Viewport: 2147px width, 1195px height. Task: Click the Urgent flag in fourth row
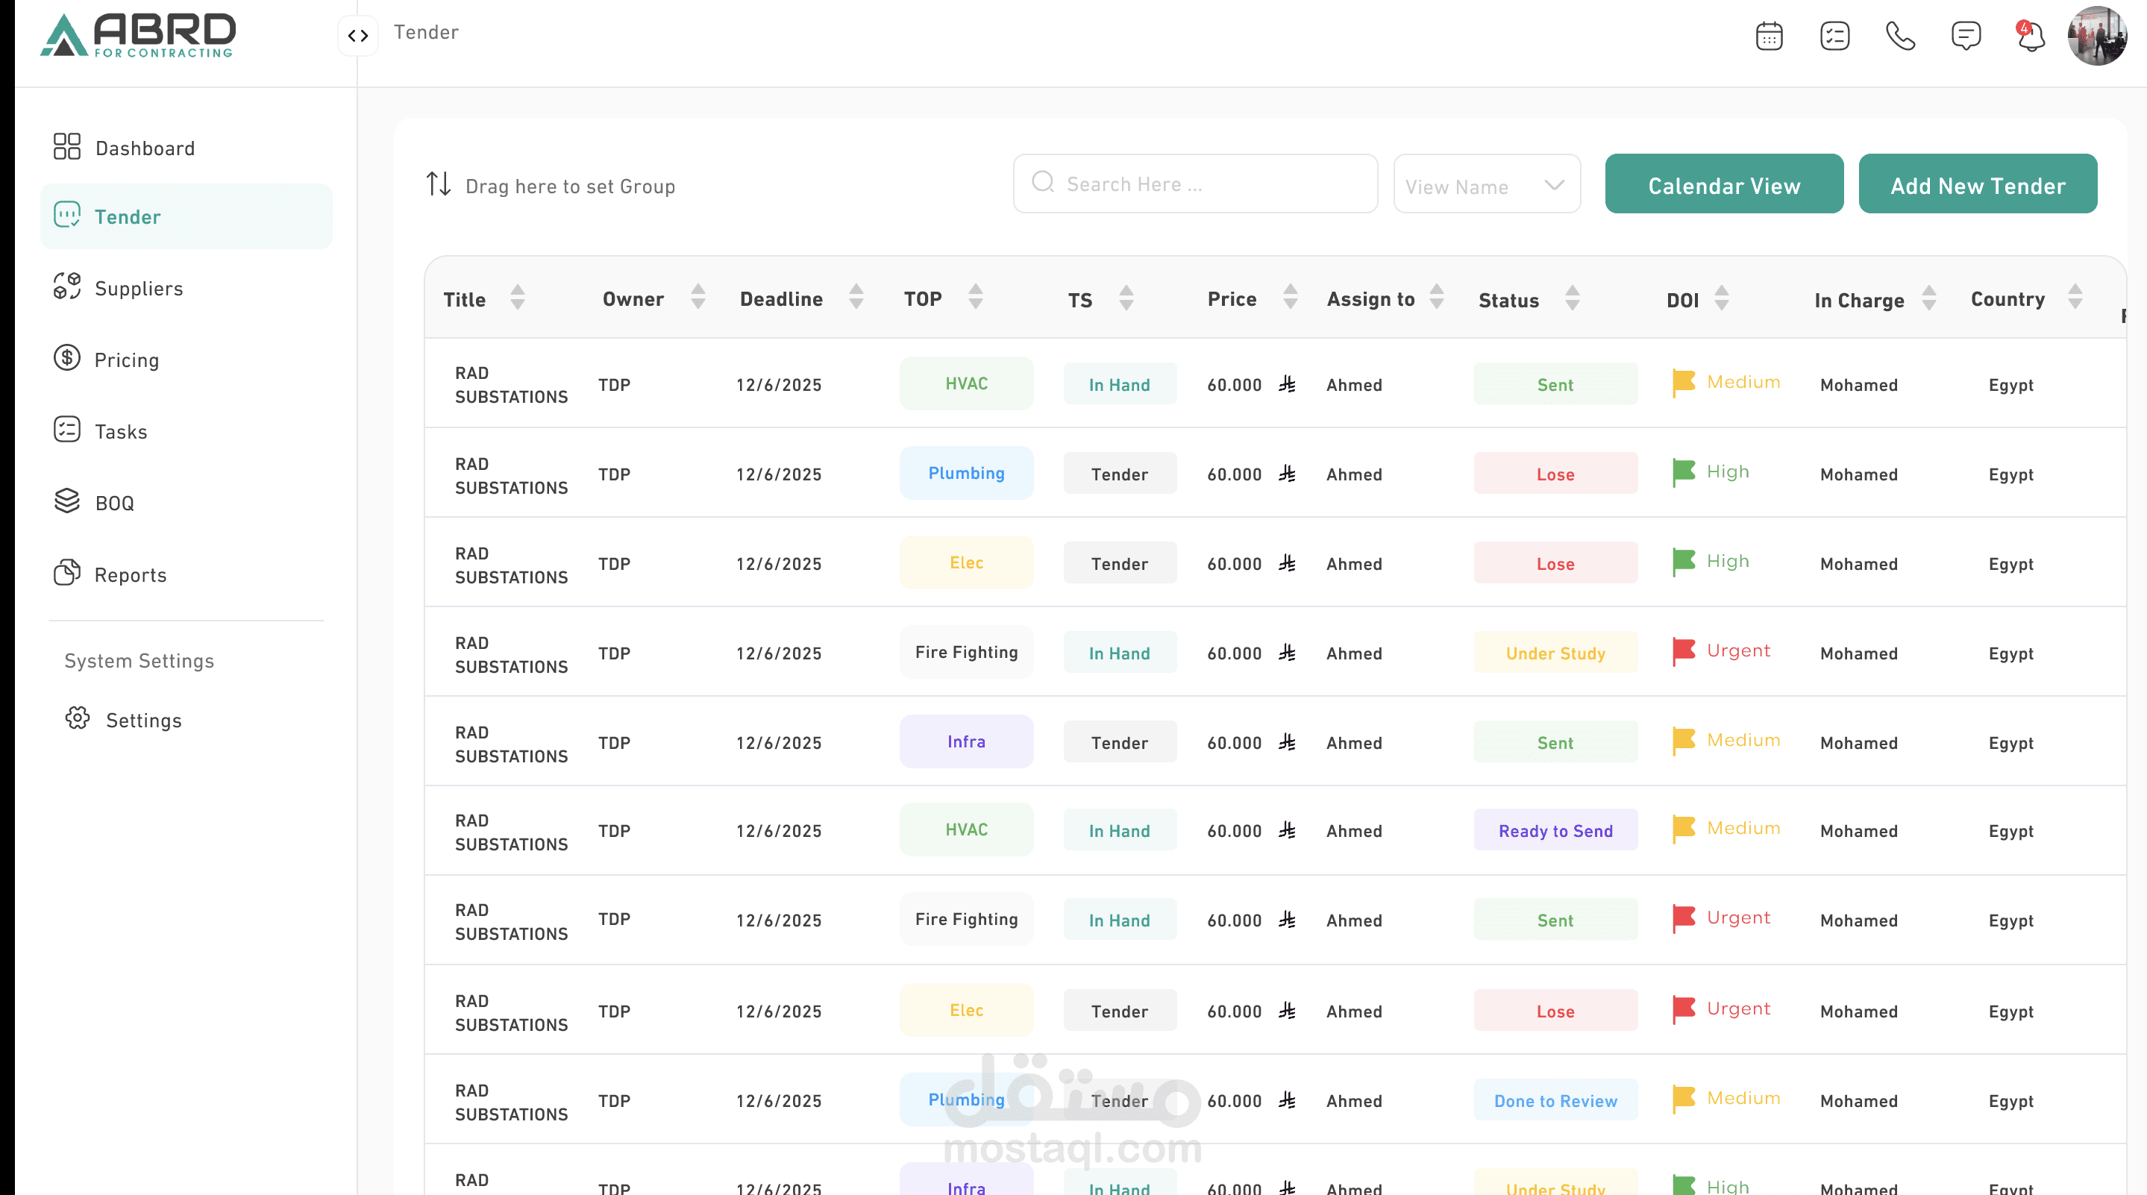click(x=1684, y=650)
